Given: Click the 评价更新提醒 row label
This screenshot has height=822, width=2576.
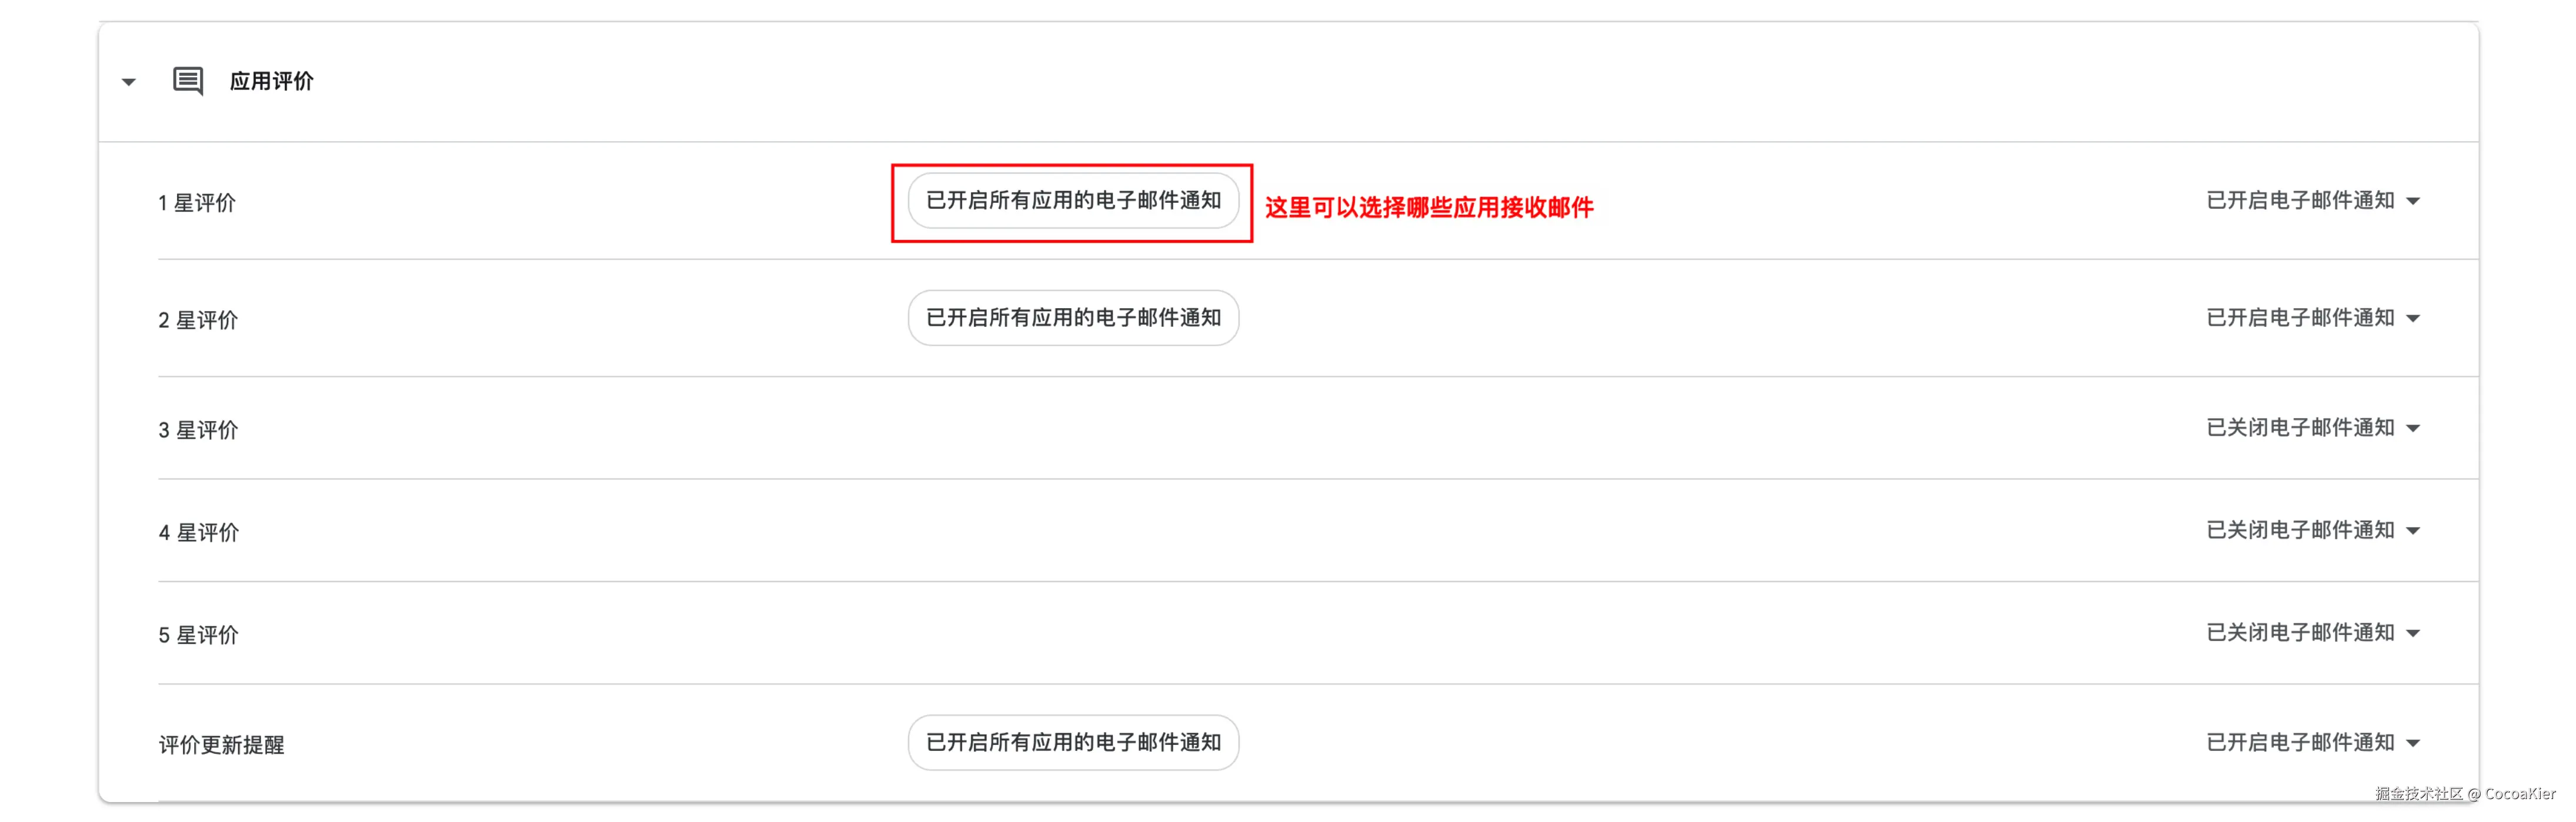Looking at the screenshot, I should tap(221, 745).
